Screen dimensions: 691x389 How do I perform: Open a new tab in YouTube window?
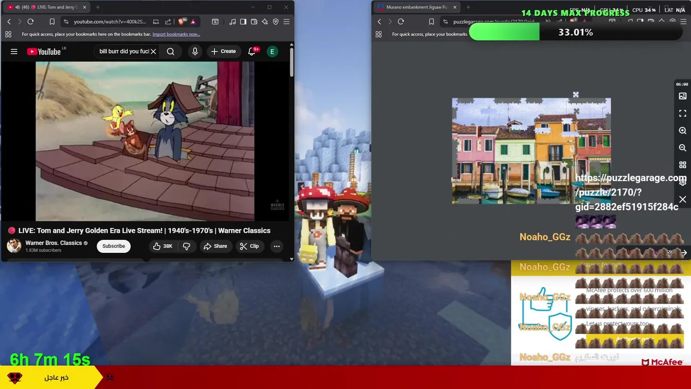98,7
